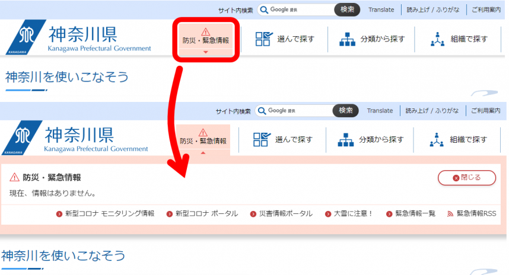
Task: Click the top search magnifier icon
Action: (264, 9)
